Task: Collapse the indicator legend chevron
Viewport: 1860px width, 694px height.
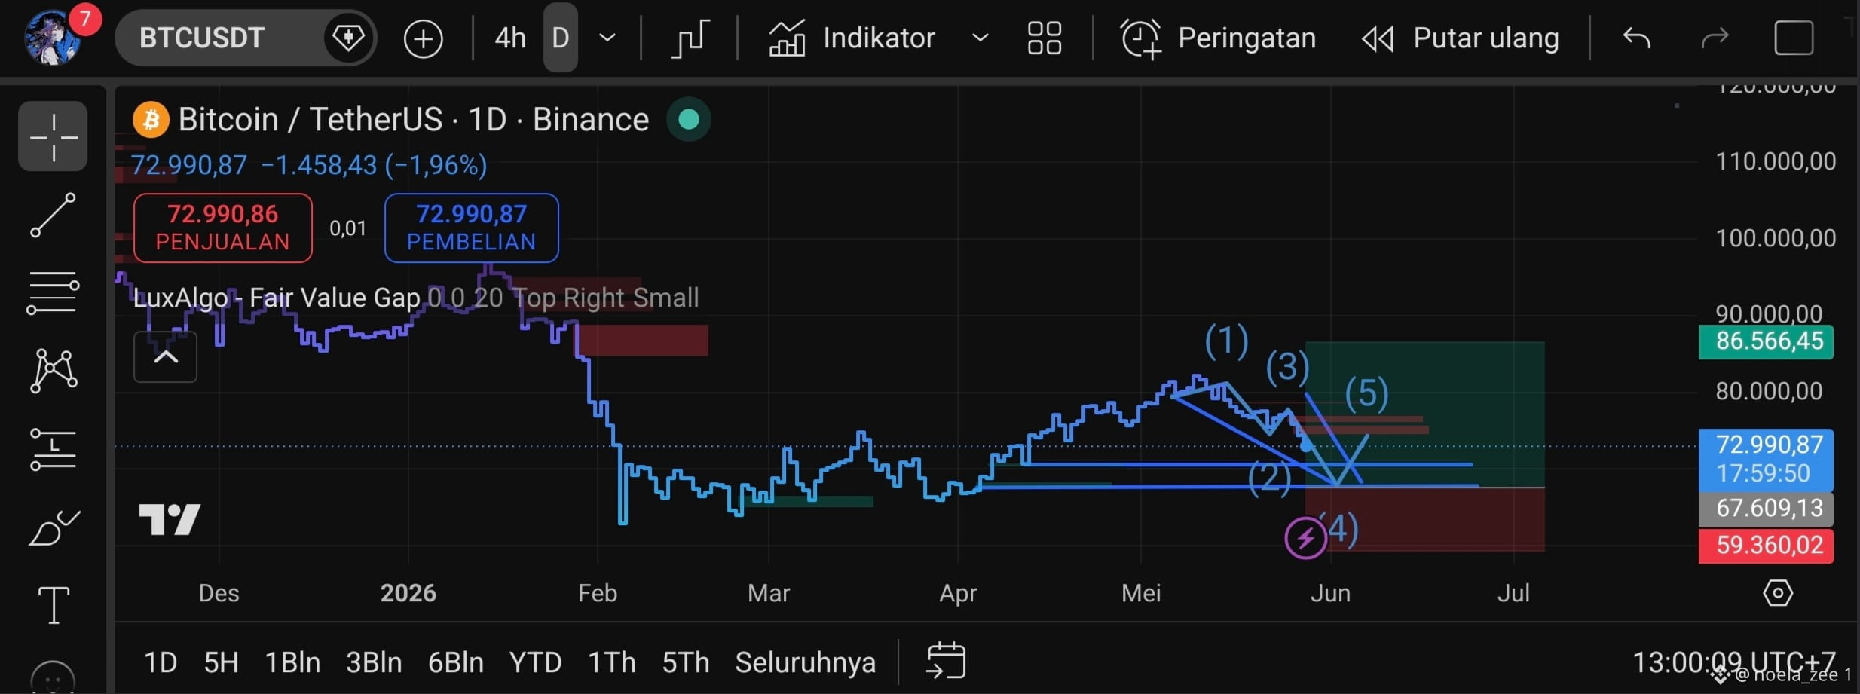Action: coord(166,356)
